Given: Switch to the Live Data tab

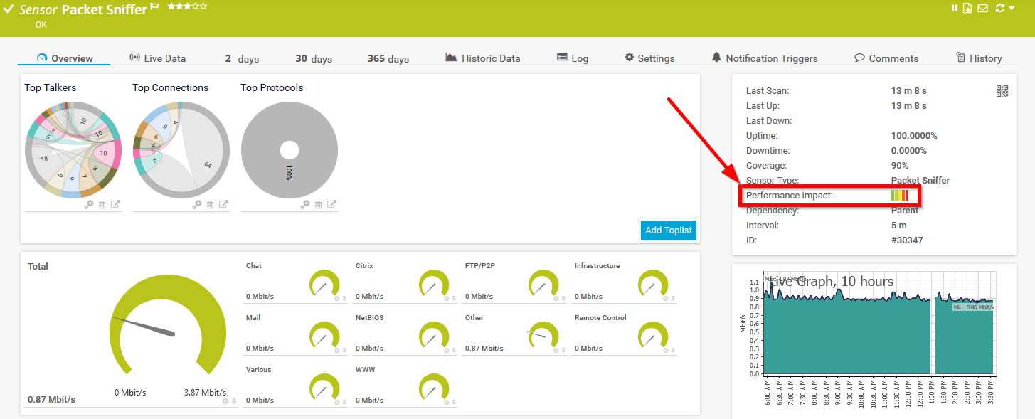Looking at the screenshot, I should [x=157, y=58].
